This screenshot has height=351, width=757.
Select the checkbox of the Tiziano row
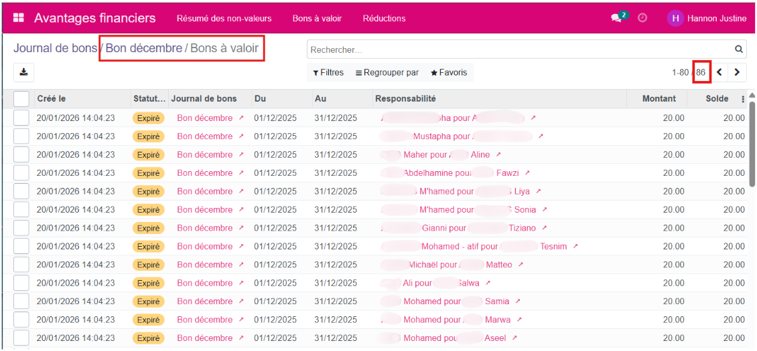(x=21, y=228)
